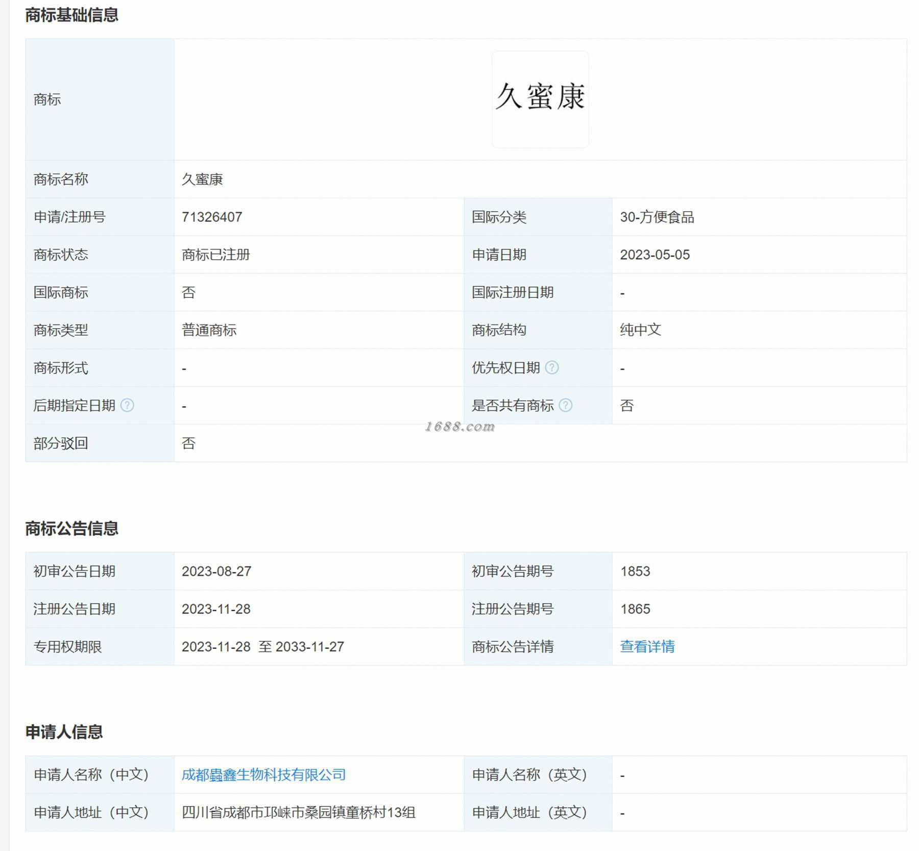Screen dimensions: 919x851
Task: Click the 商标类型 field label
Action: (x=61, y=331)
